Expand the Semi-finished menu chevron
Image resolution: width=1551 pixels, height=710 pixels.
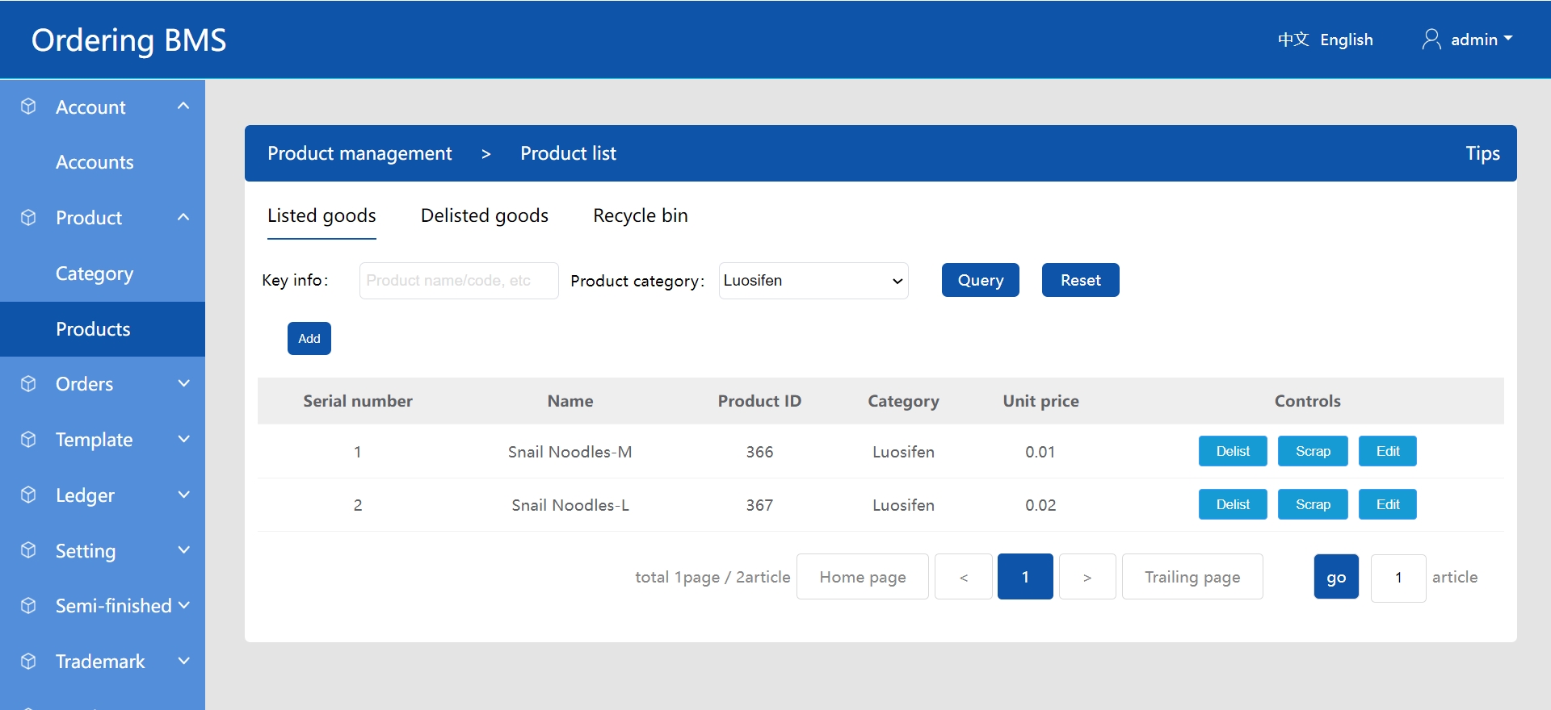(184, 605)
